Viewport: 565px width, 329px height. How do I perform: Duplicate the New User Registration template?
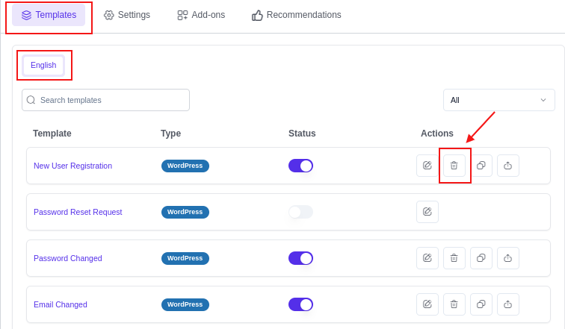481,166
